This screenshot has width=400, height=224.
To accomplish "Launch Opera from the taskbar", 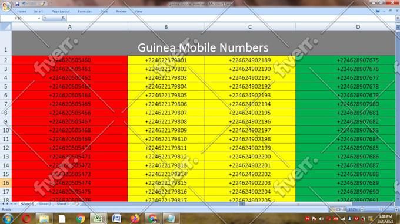I will pyautogui.click(x=26, y=219).
